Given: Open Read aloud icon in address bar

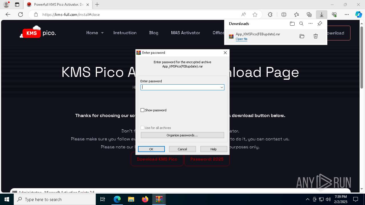Looking at the screenshot, I should pyautogui.click(x=244, y=15).
